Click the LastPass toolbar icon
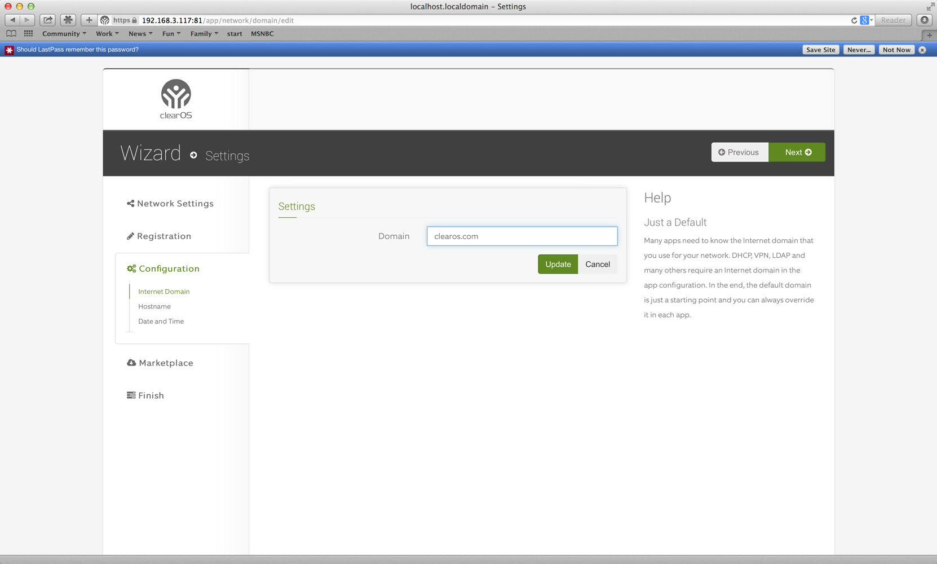Screen dimensions: 937x564 coord(68,20)
